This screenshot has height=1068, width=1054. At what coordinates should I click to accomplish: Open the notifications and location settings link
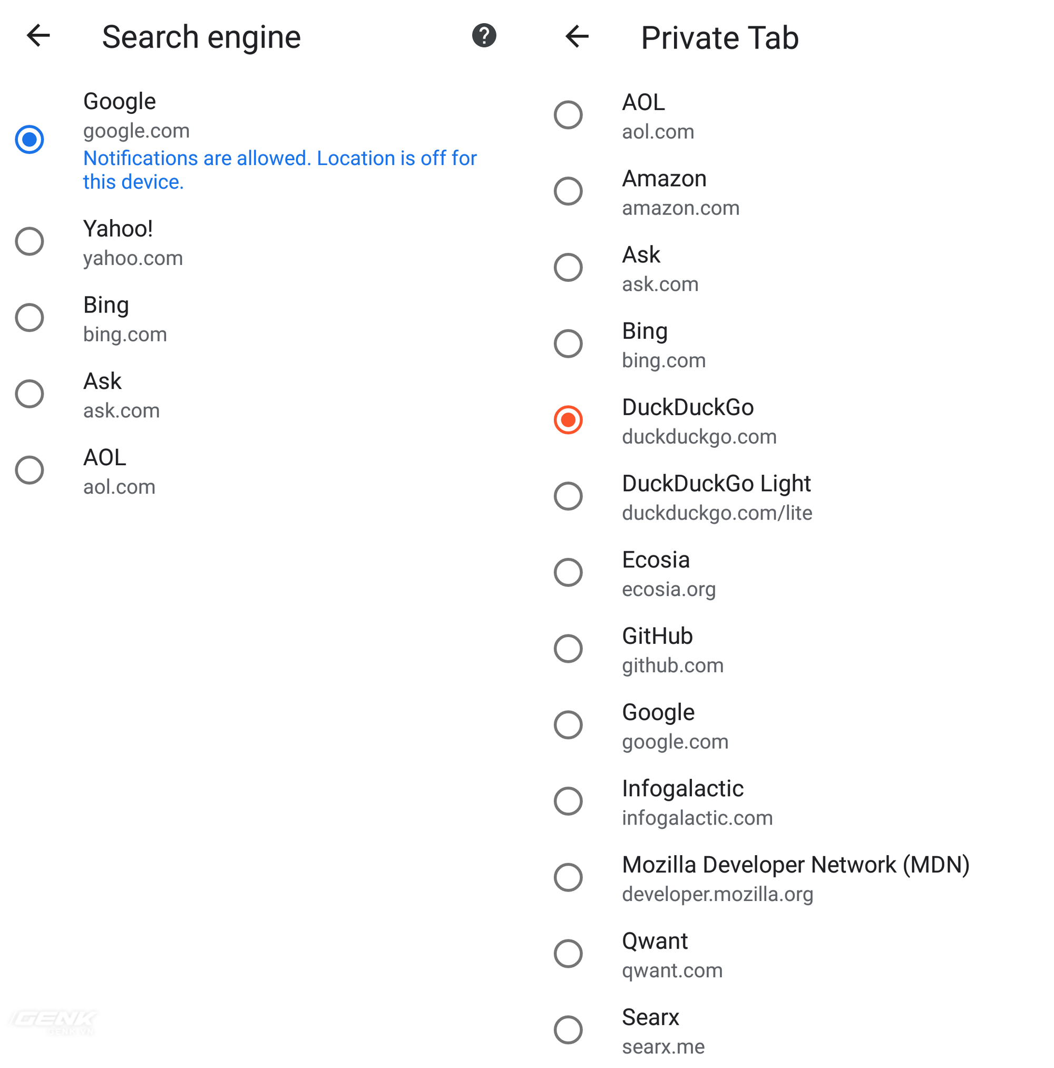tap(279, 170)
